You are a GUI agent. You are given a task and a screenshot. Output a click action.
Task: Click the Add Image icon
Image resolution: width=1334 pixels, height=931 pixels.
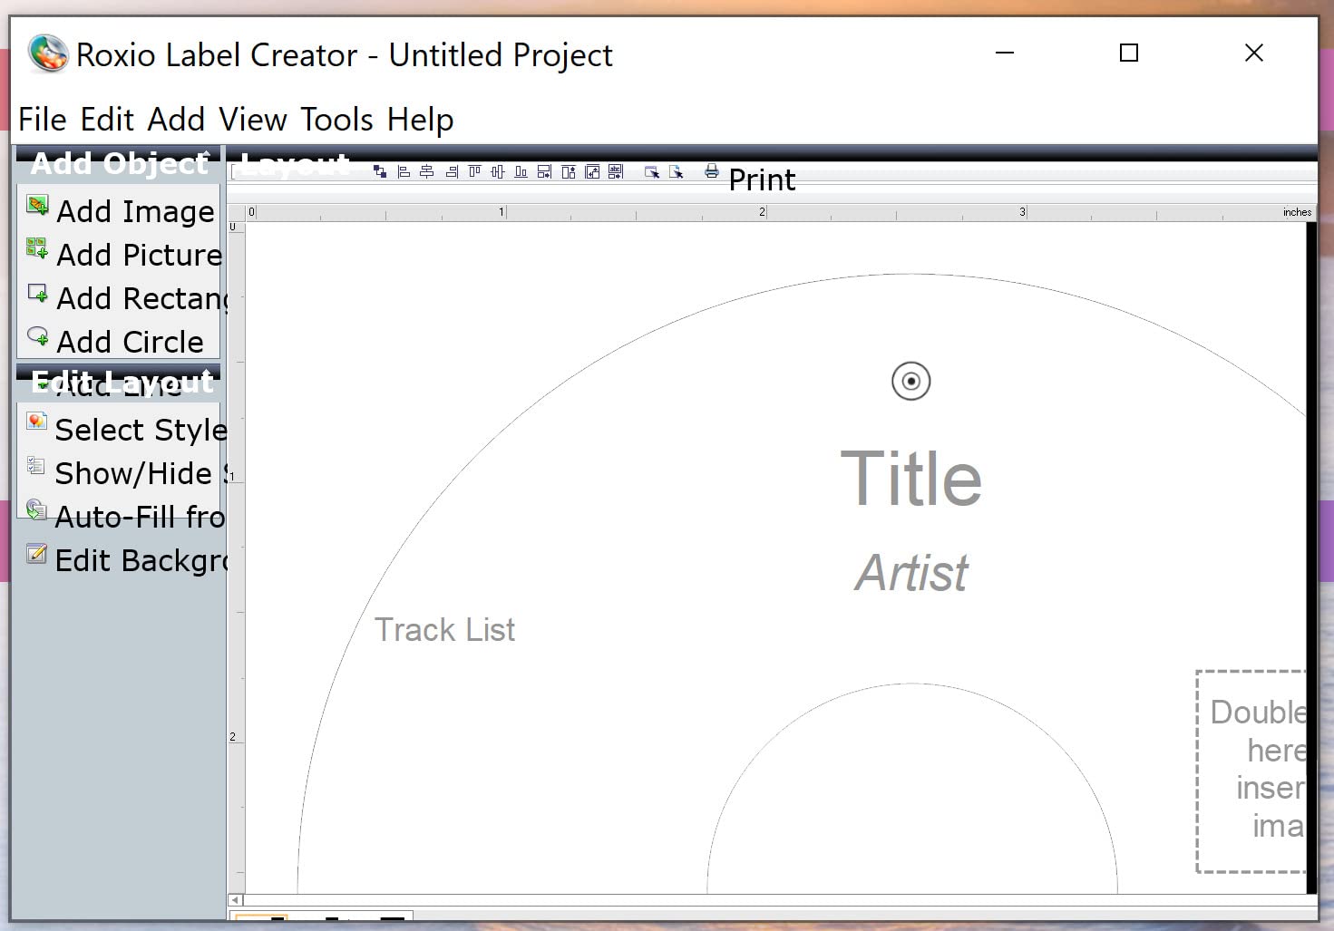coord(37,205)
